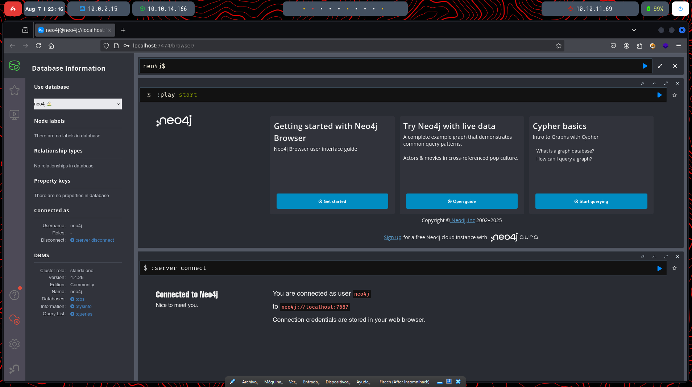692x387 pixels.
Task: Expand the query editor to fullscreen
Action: click(660, 66)
